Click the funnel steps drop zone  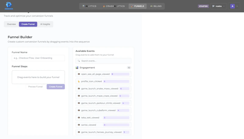[x=38, y=77]
